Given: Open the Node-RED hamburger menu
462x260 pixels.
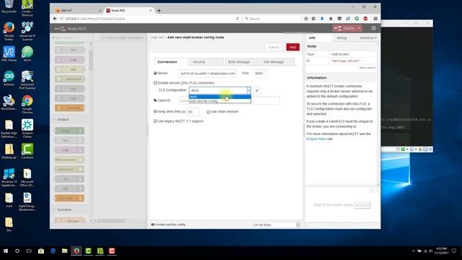Looking at the screenshot, I should [x=374, y=28].
